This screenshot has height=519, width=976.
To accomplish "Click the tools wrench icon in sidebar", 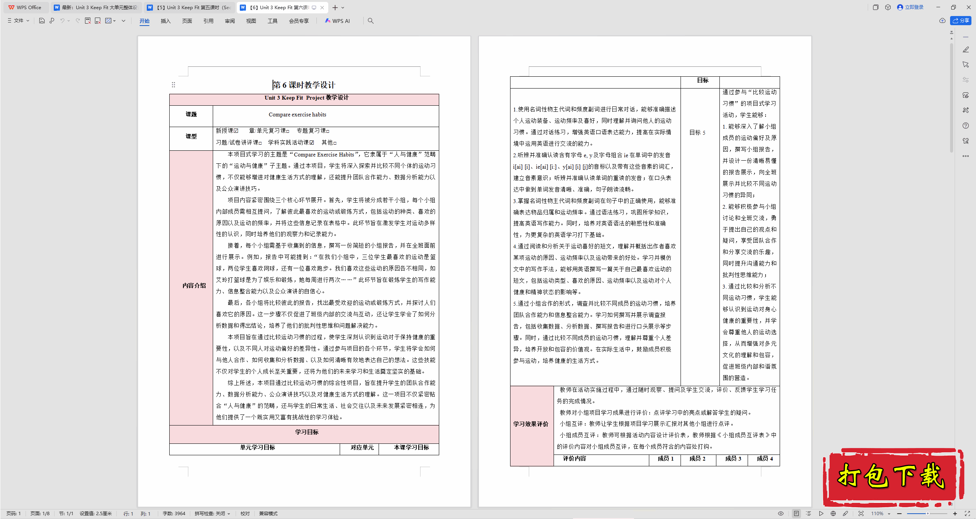I will 966,110.
